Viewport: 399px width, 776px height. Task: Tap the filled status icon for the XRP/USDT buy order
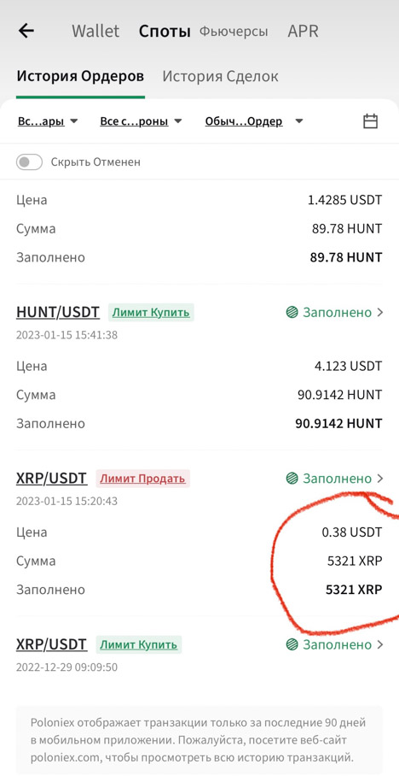pos(292,645)
